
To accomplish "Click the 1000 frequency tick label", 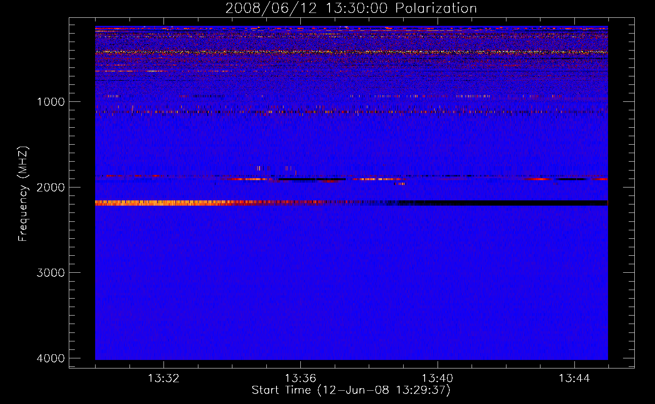I will 51,102.
